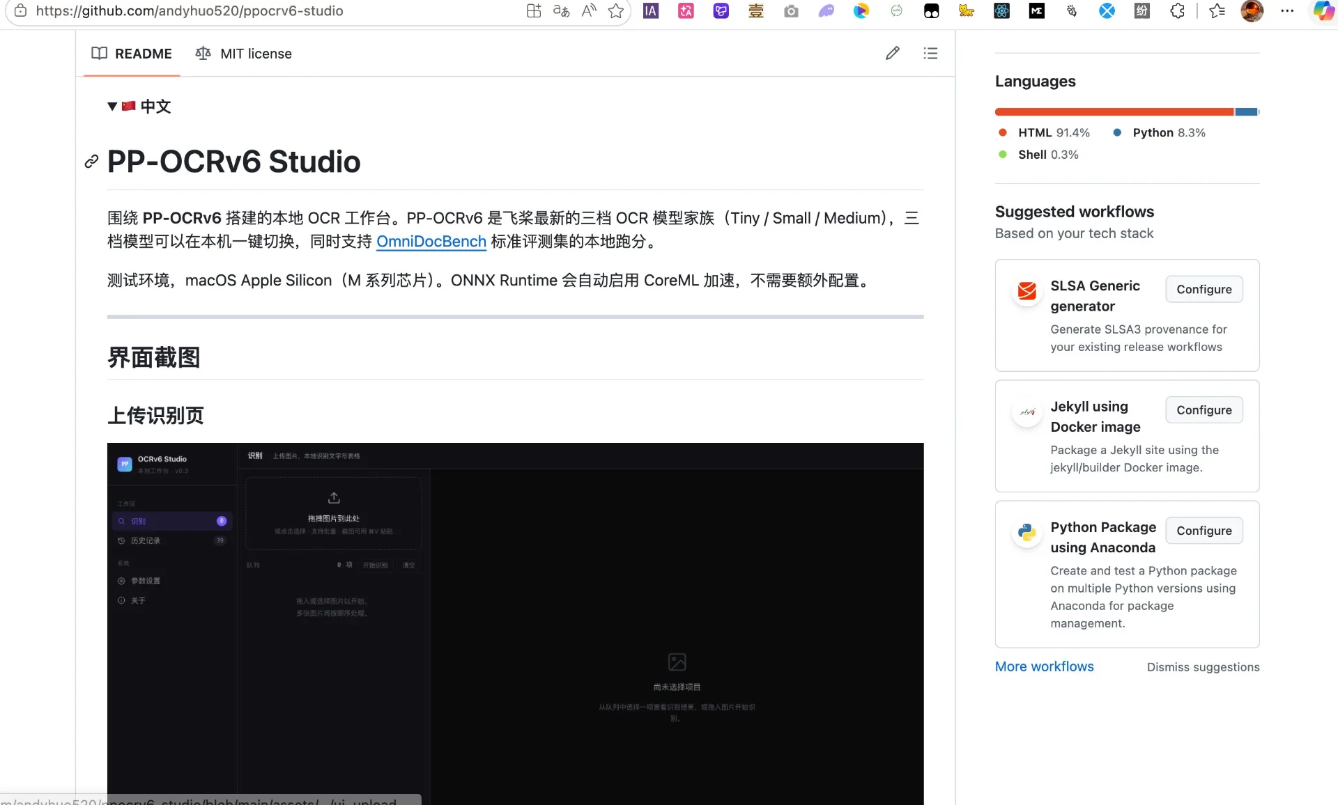Click the Python workflow logo icon

click(1026, 533)
